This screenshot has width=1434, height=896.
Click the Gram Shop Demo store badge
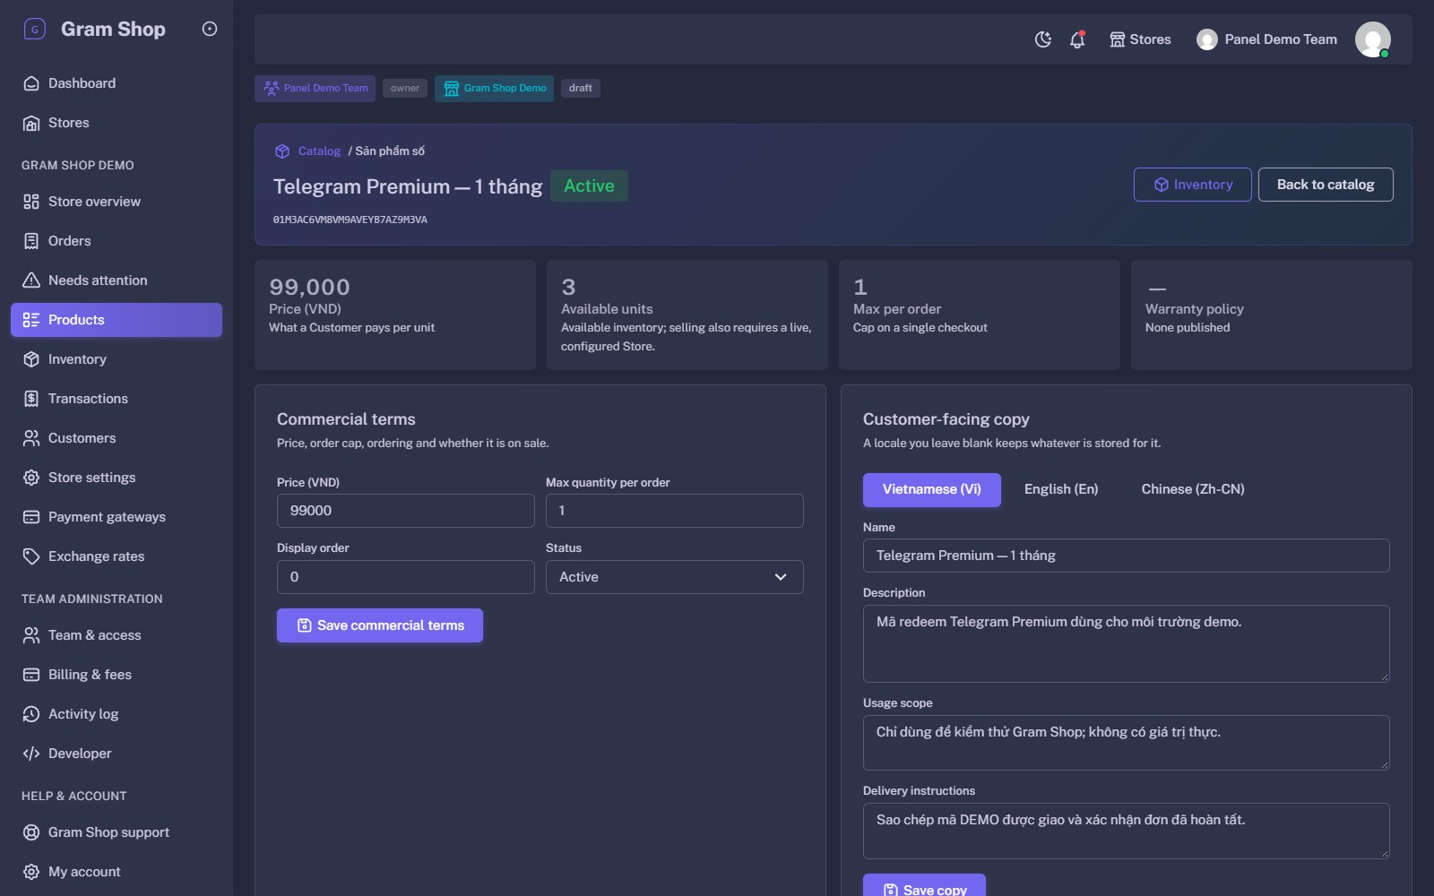tap(494, 88)
